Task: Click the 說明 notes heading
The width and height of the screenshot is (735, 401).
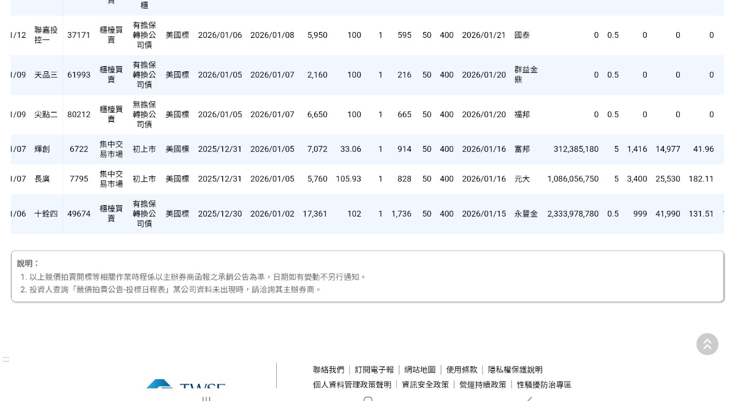Action: 28,263
